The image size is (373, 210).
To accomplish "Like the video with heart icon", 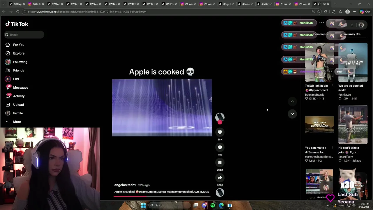I will 220,132.
